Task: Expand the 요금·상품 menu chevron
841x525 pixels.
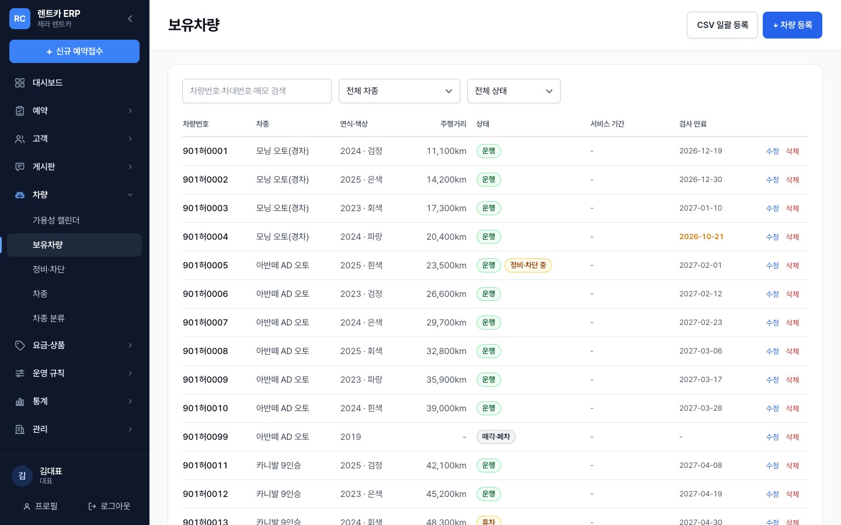Action: (130, 345)
